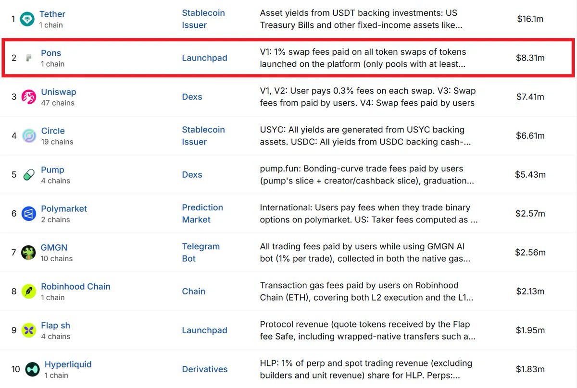The width and height of the screenshot is (577, 388).
Task: Click the Circle description starting 'USYC: All yields'
Action: pos(365,136)
